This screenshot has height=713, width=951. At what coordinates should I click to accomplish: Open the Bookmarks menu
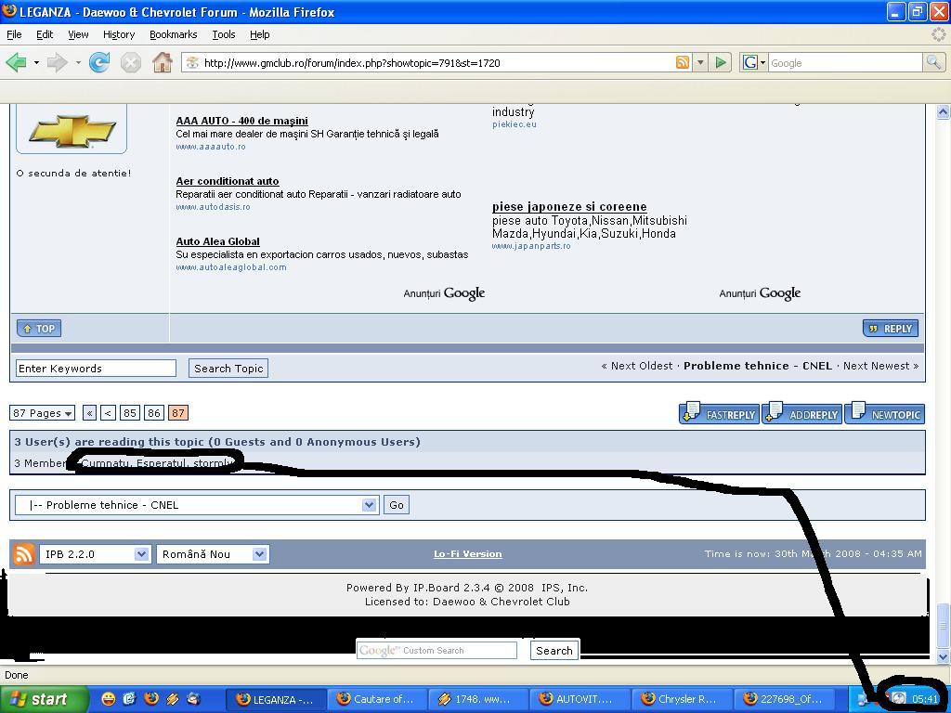pos(174,34)
